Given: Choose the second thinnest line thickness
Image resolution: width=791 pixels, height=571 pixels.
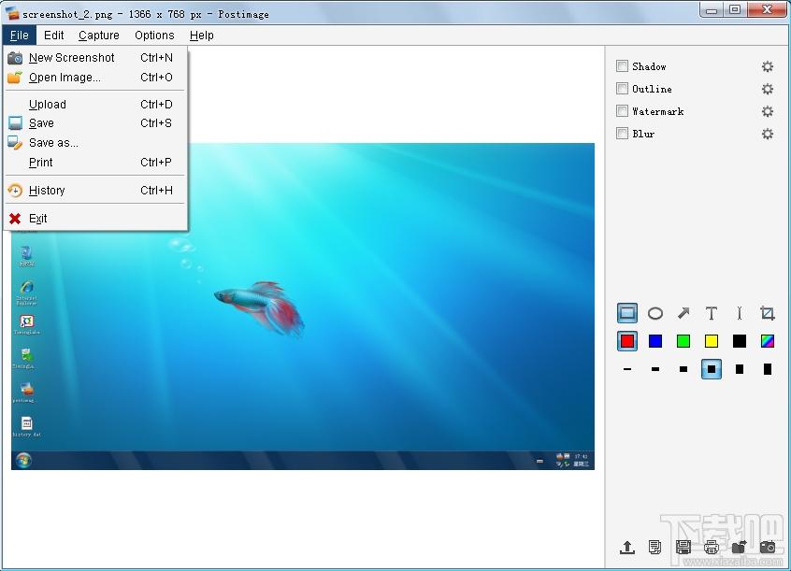Looking at the screenshot, I should [654, 369].
